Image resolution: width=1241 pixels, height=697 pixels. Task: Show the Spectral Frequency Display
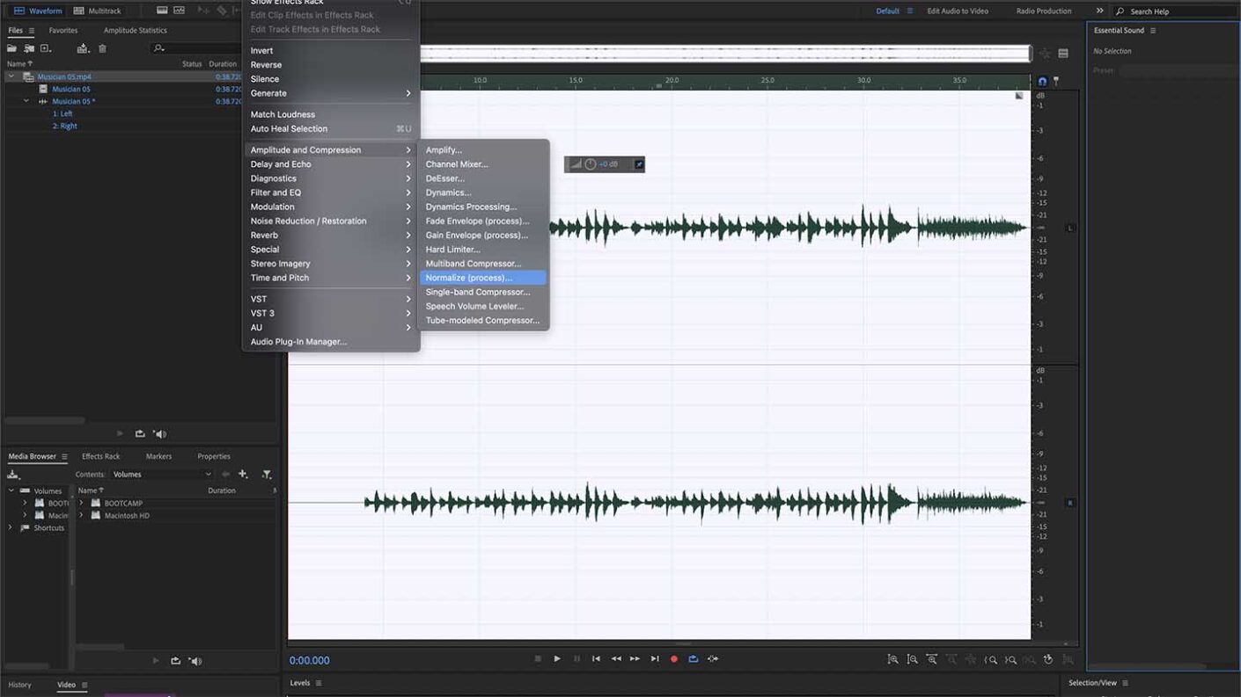180,10
